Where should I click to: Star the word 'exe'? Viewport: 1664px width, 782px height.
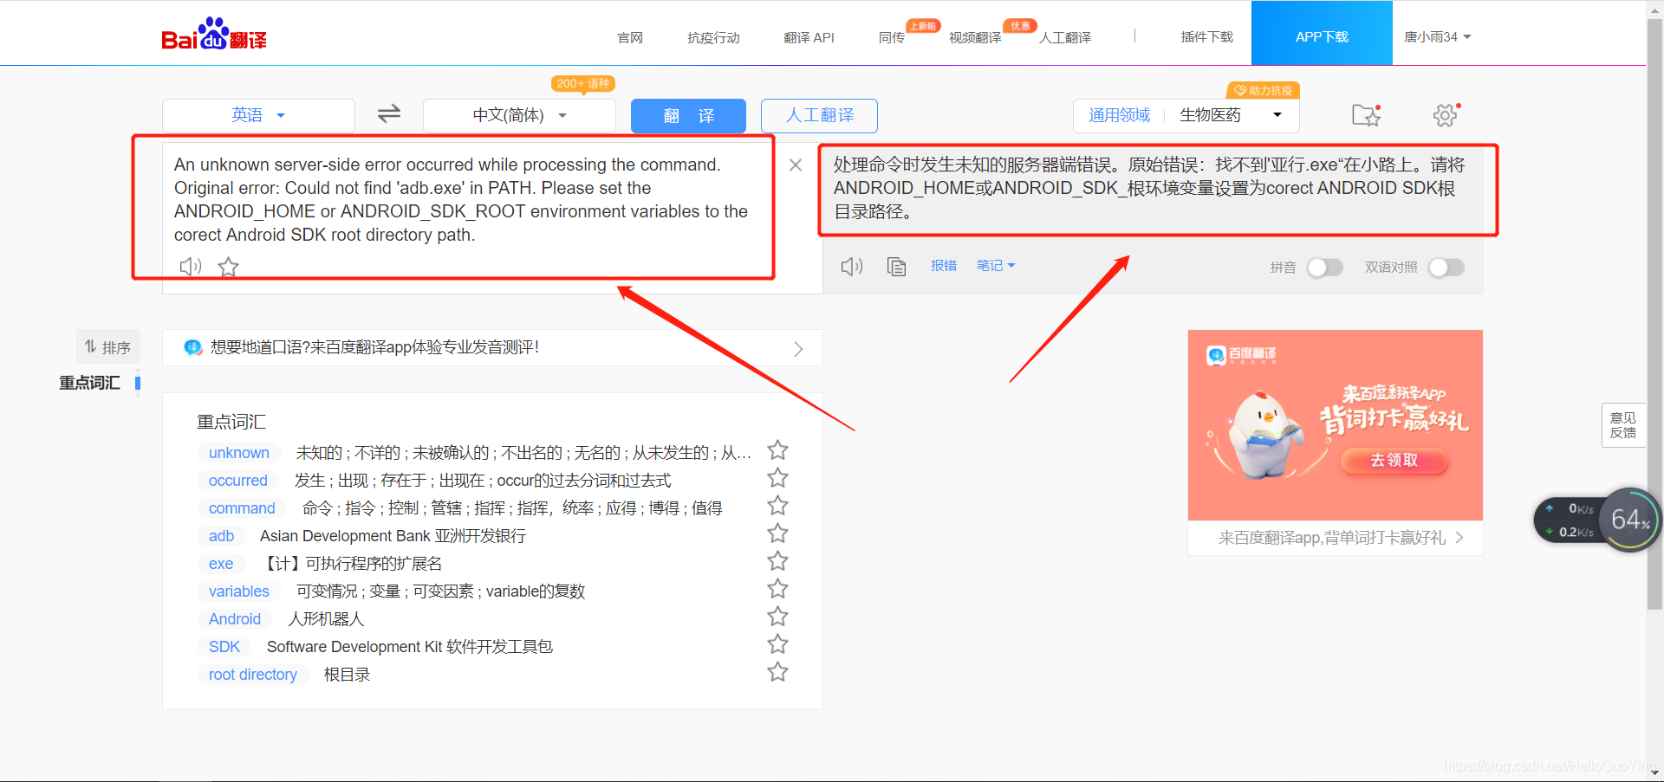[778, 561]
